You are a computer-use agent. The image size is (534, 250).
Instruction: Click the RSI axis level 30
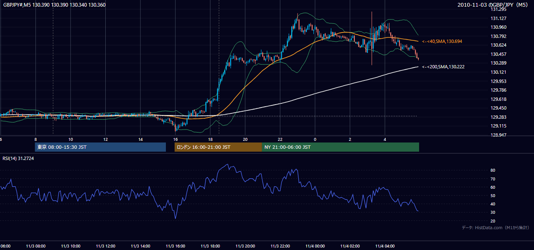[x=493, y=212]
